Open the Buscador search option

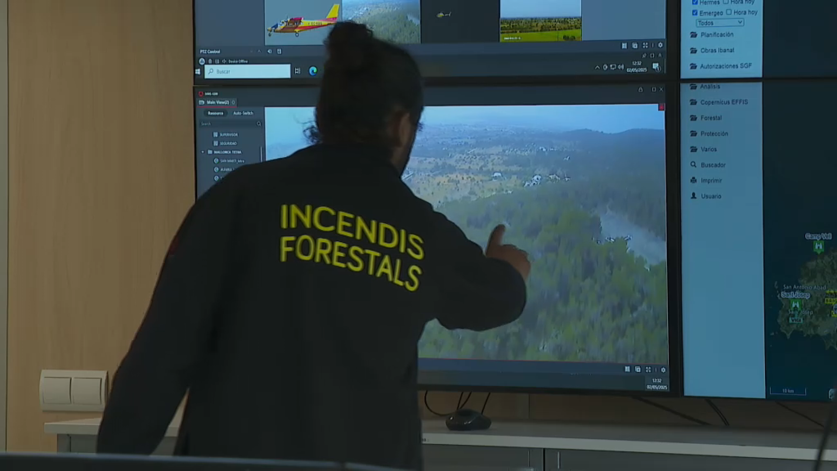708,165
